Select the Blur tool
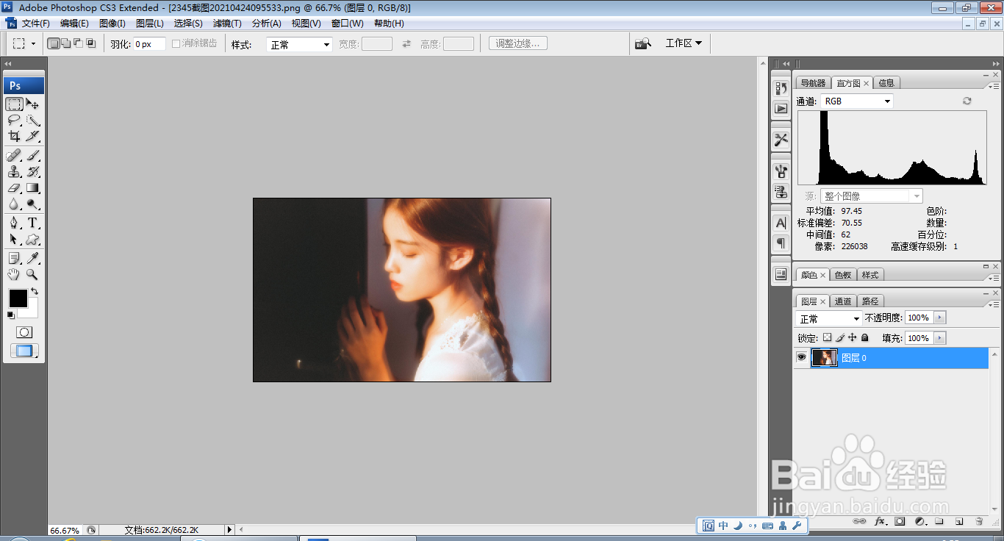Screen dimensions: 1004x541 pyautogui.click(x=15, y=204)
